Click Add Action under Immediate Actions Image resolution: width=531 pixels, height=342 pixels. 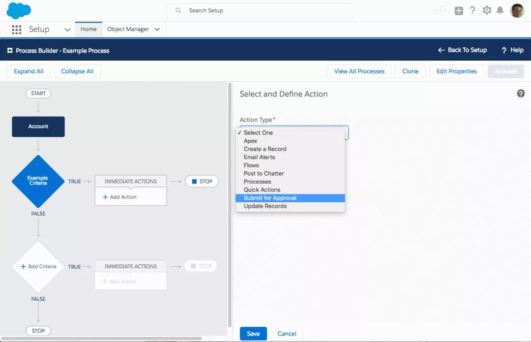click(x=119, y=197)
